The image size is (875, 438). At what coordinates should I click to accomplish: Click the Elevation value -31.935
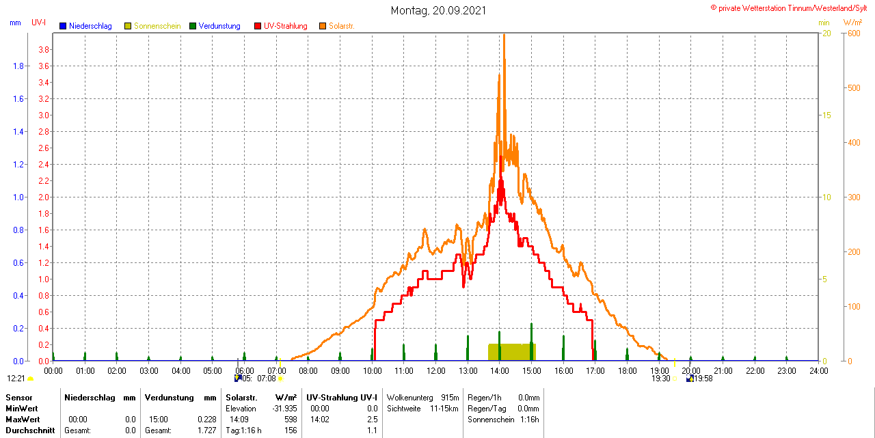tap(284, 409)
